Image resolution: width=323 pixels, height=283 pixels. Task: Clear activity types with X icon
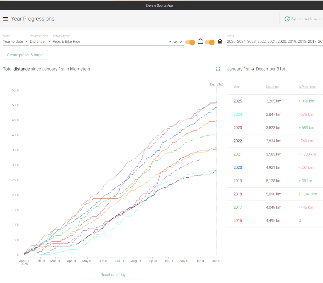tap(181, 42)
